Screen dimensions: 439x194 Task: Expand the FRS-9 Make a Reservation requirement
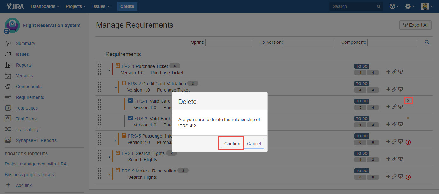(109, 174)
